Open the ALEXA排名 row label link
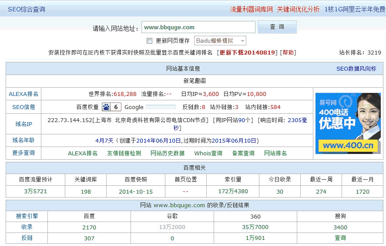This screenshot has width=386, height=246. [x=23, y=94]
